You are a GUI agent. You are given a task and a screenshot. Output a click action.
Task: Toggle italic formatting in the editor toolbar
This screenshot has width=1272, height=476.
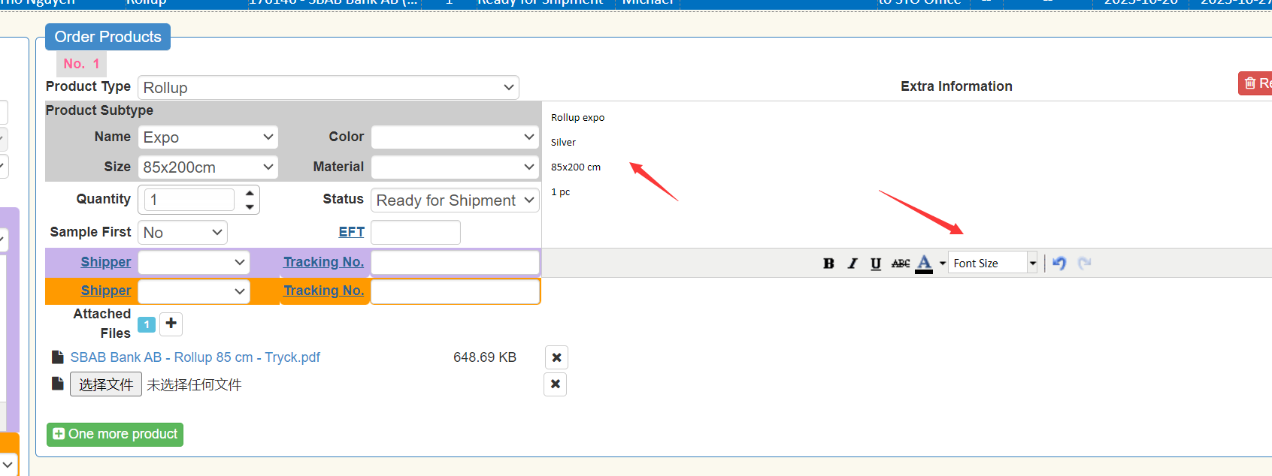pyautogui.click(x=852, y=264)
